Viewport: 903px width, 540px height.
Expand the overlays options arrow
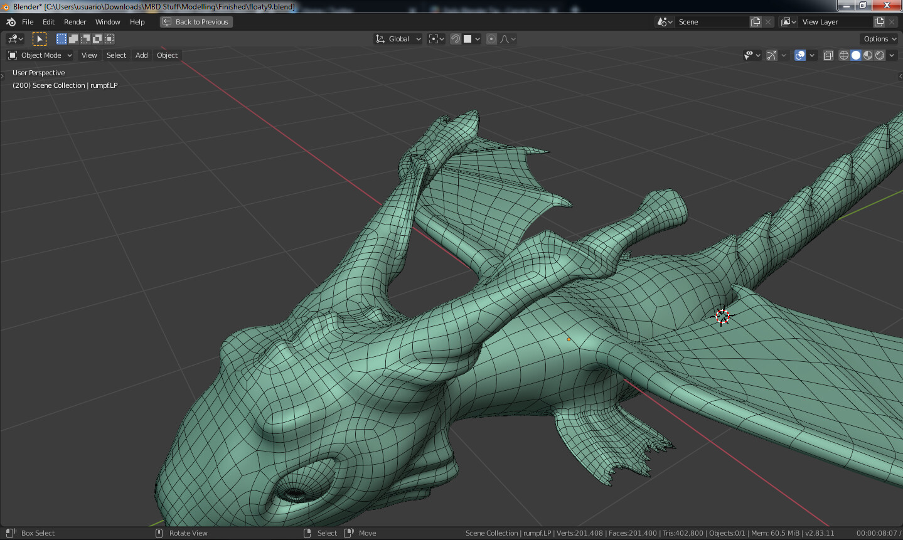(812, 55)
